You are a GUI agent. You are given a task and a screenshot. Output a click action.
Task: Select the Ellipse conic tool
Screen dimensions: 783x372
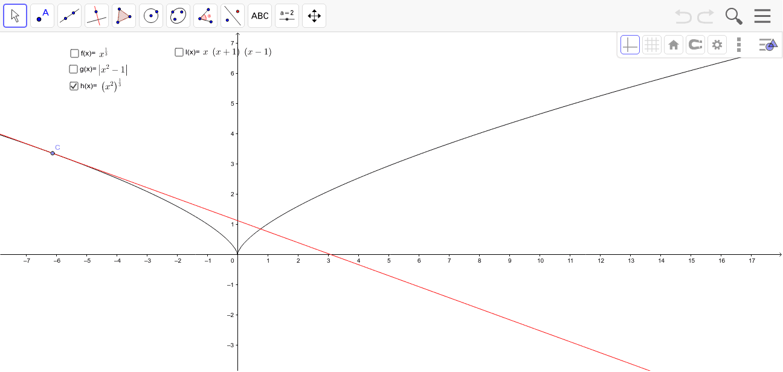(x=178, y=16)
